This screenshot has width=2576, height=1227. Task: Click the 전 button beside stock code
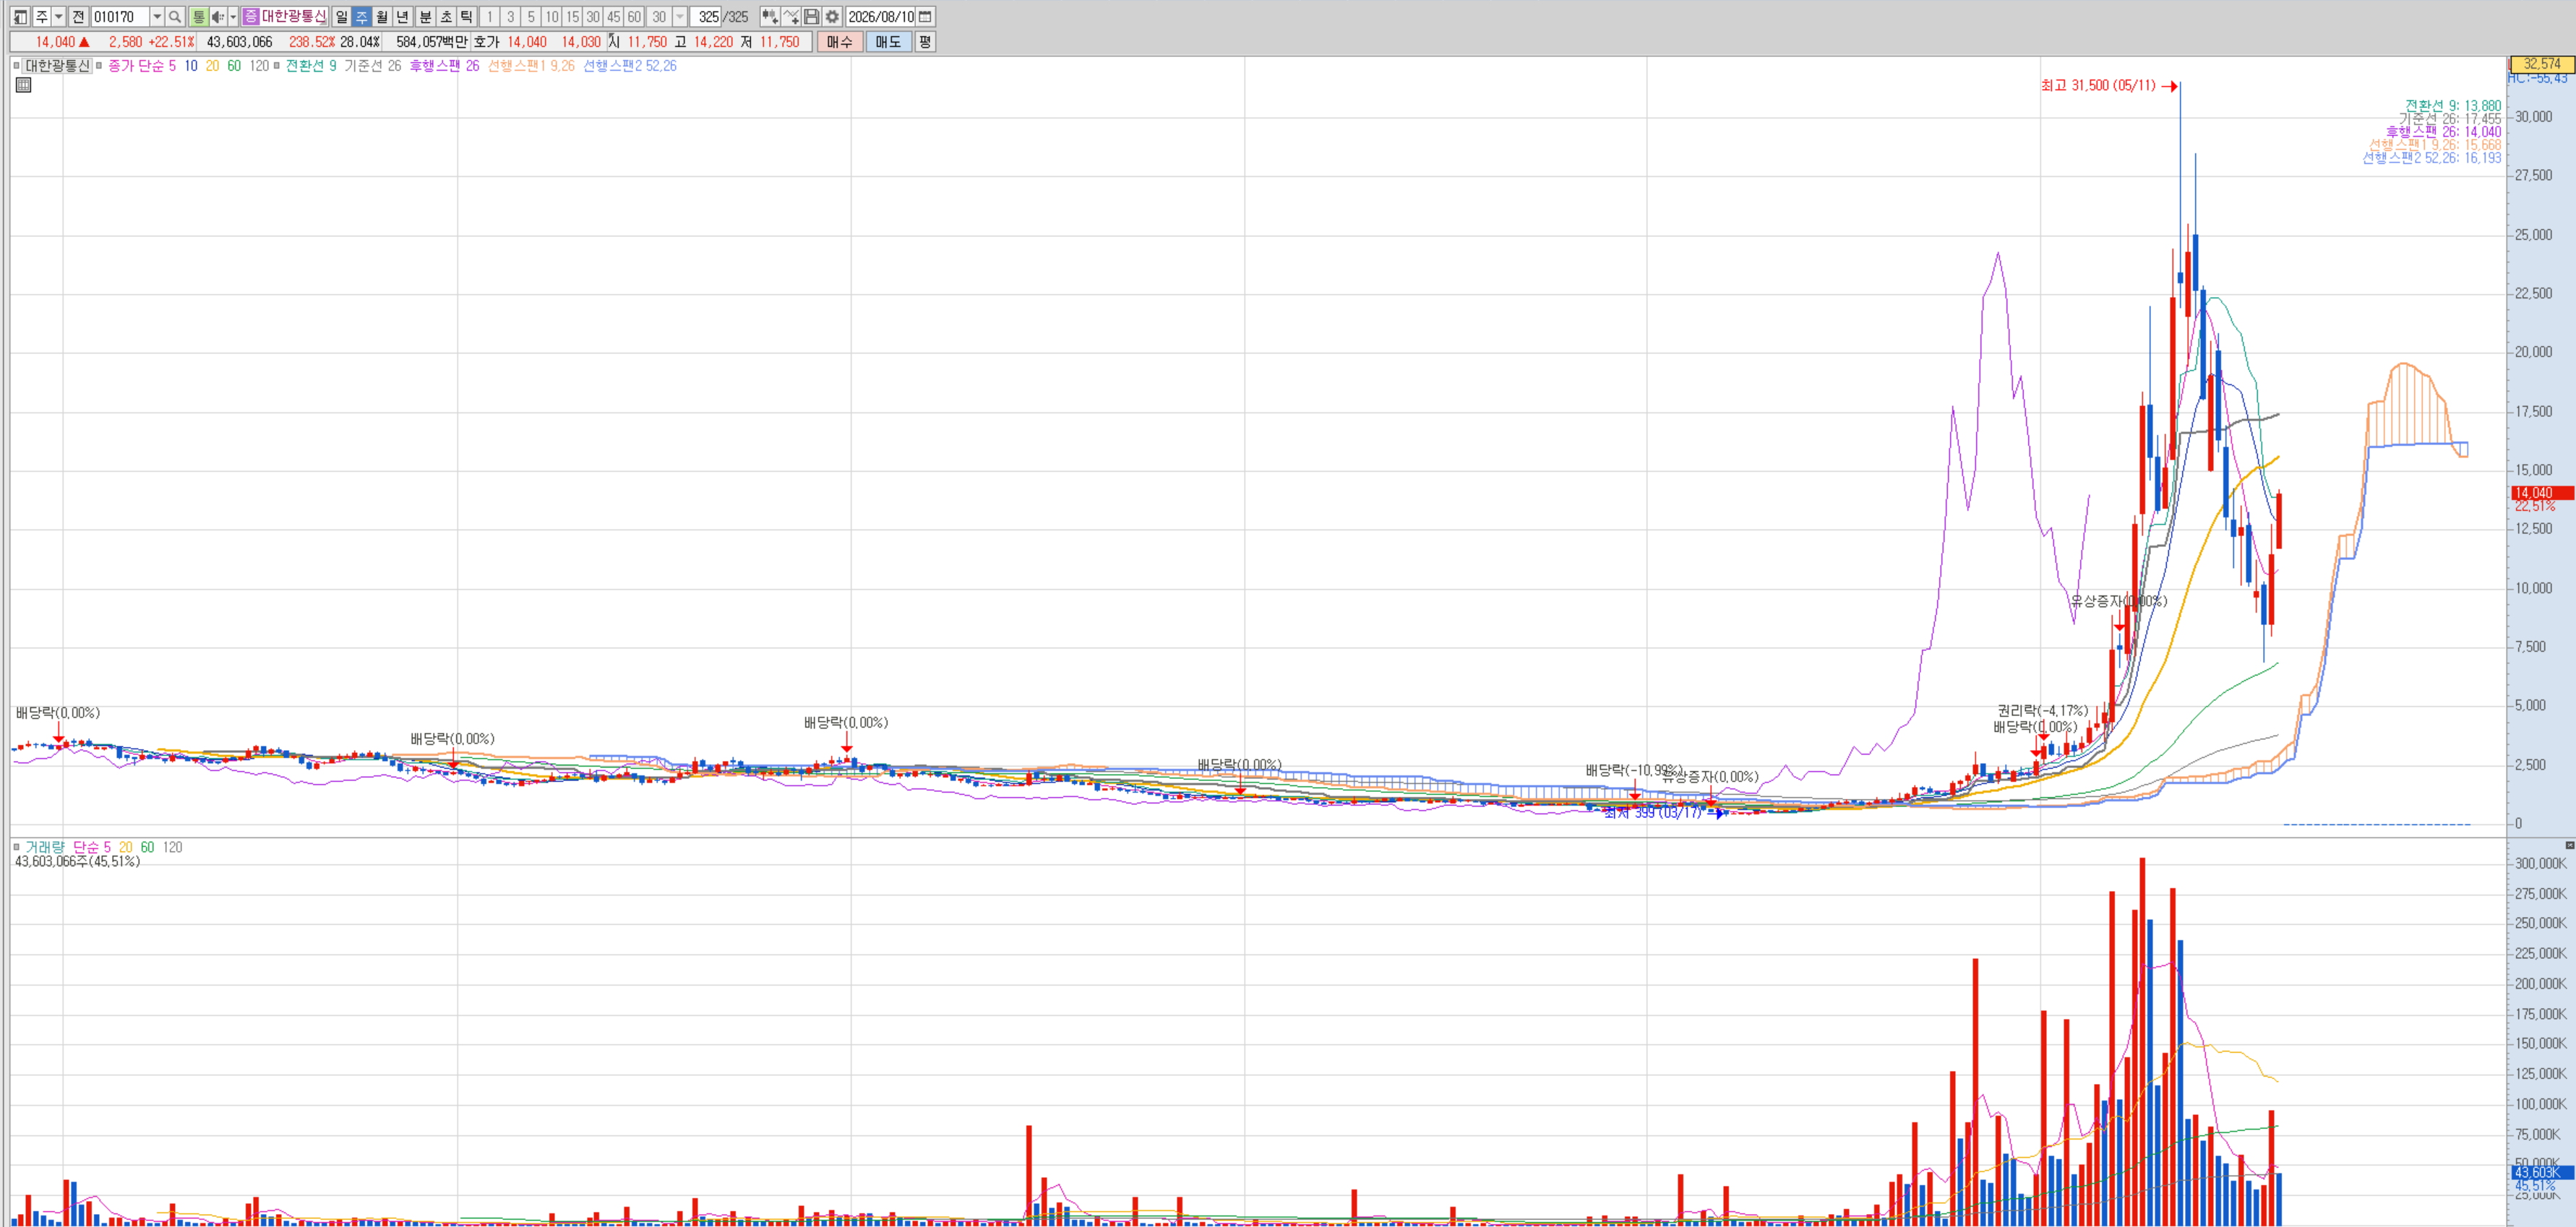point(78,17)
